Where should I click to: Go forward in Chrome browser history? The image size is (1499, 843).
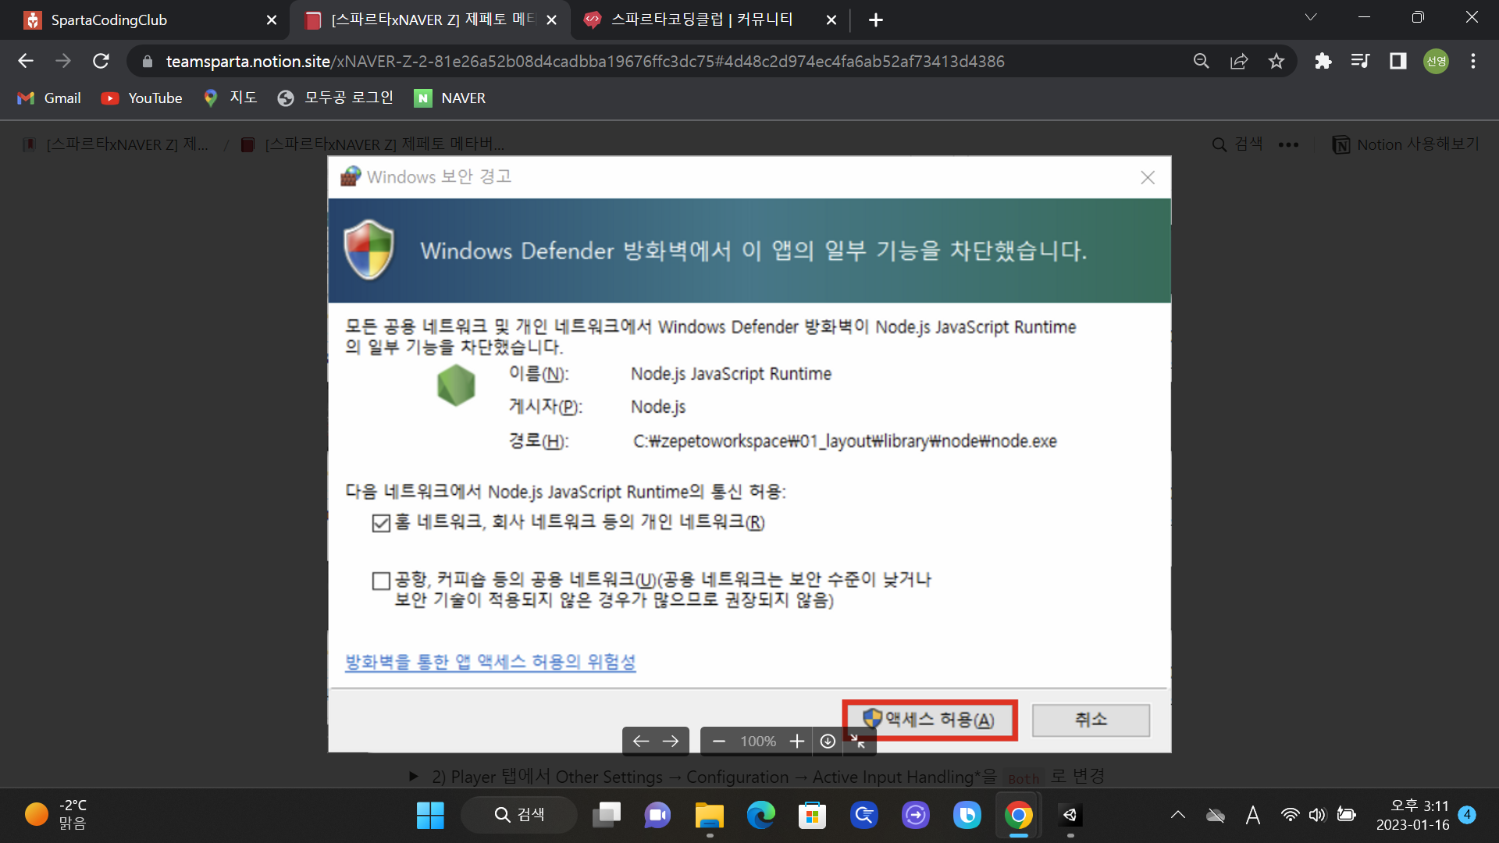point(63,61)
